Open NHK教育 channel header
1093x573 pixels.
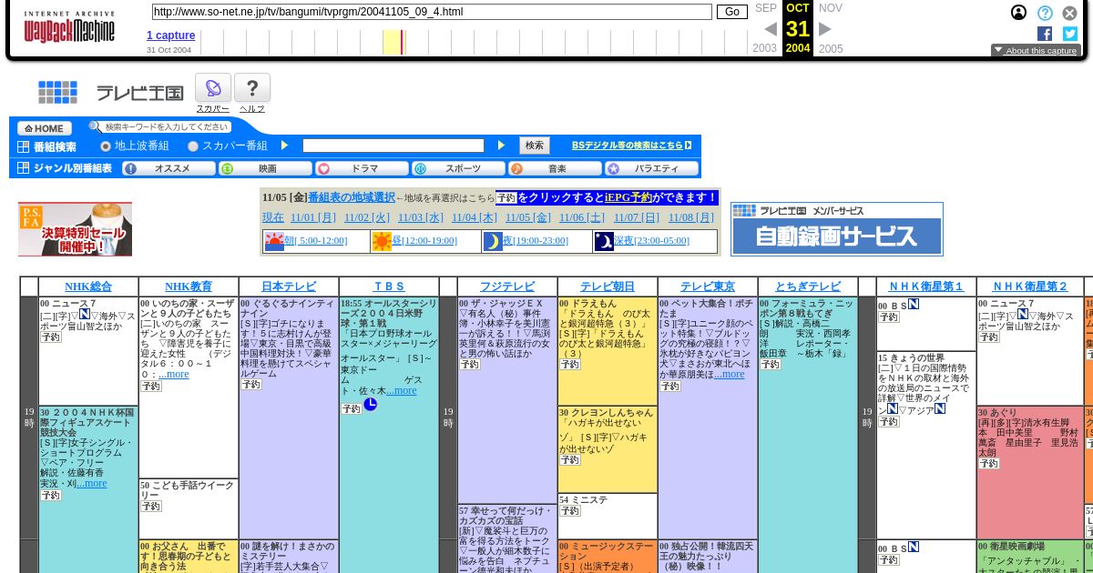click(x=189, y=286)
